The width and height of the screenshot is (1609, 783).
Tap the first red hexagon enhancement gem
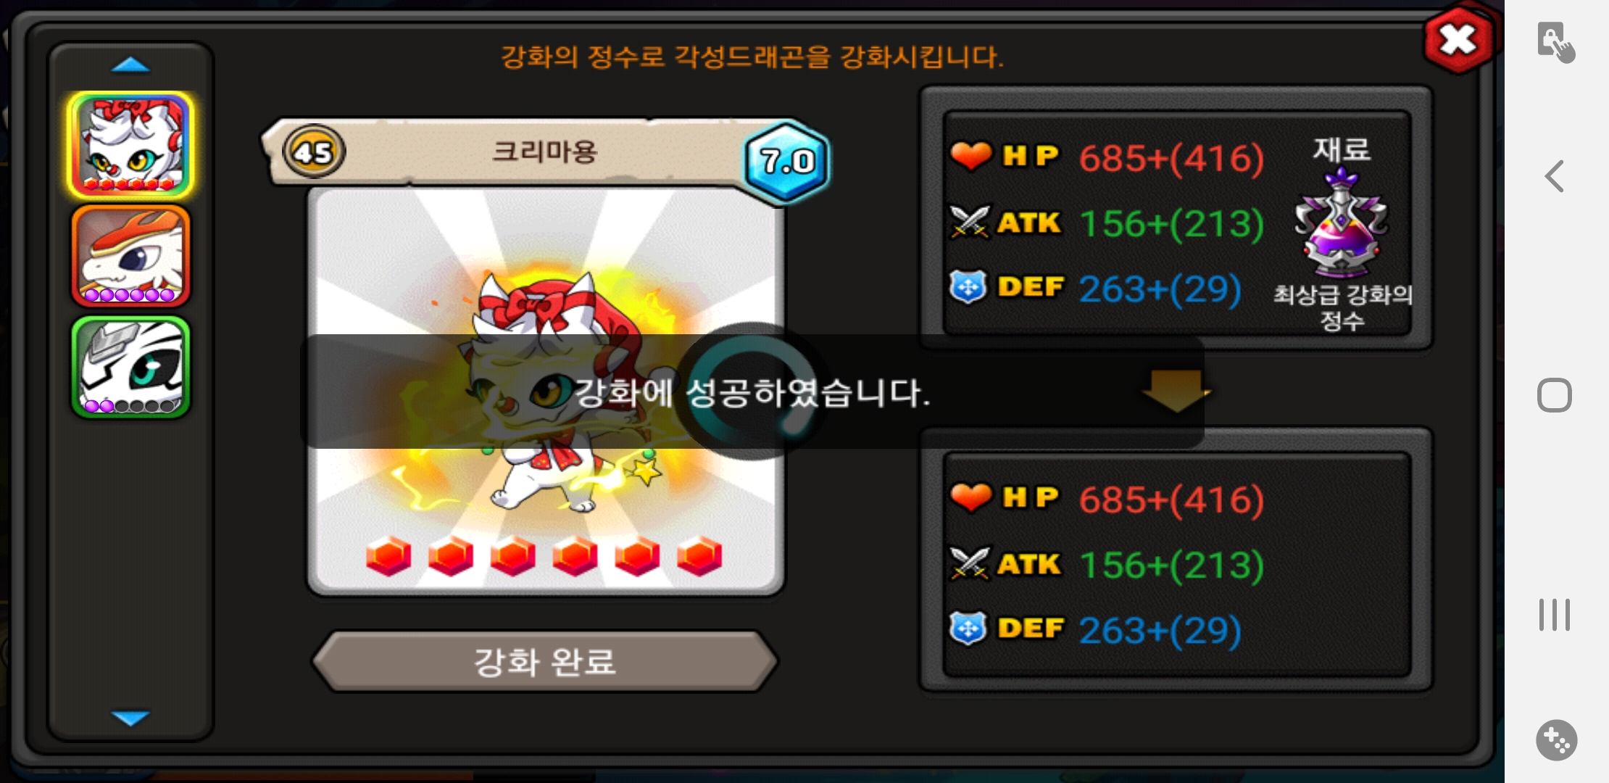point(388,557)
